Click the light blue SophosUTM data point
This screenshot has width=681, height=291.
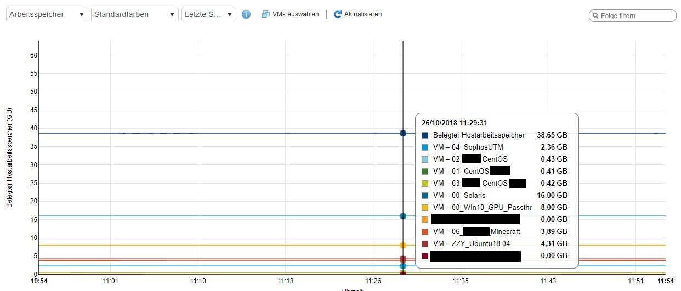(x=403, y=266)
